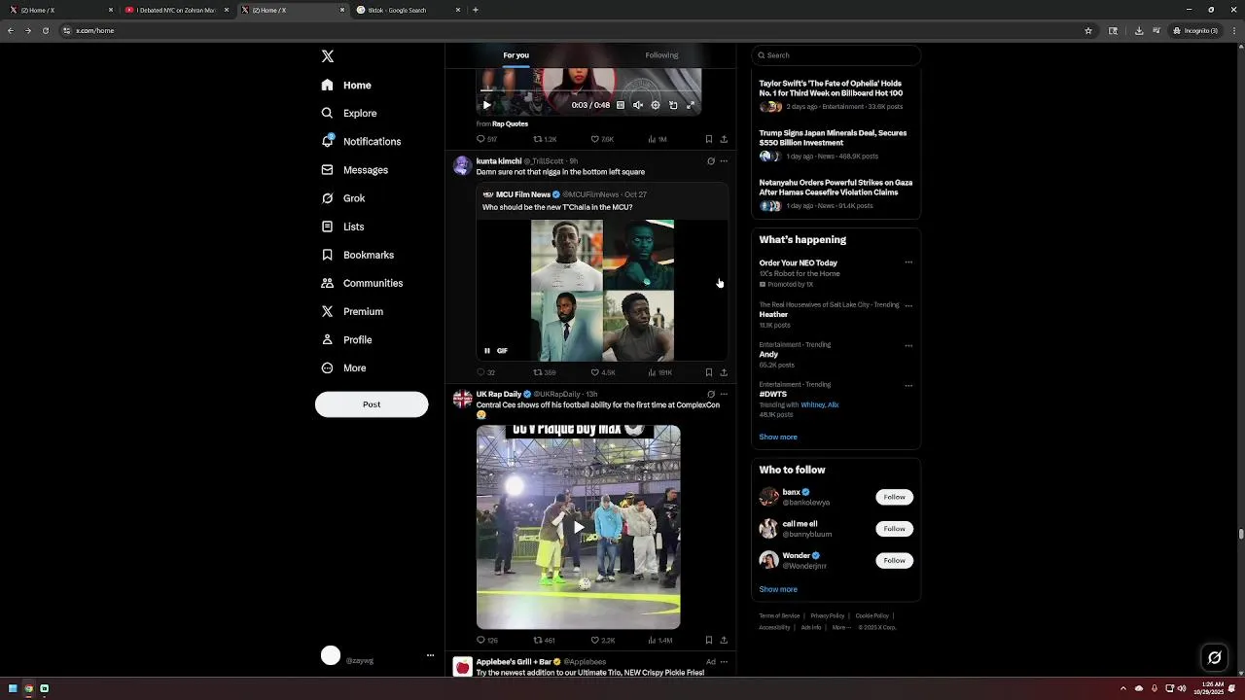This screenshot has width=1245, height=700.
Task: Open more options on UK Rap Daily post
Action: (x=724, y=395)
